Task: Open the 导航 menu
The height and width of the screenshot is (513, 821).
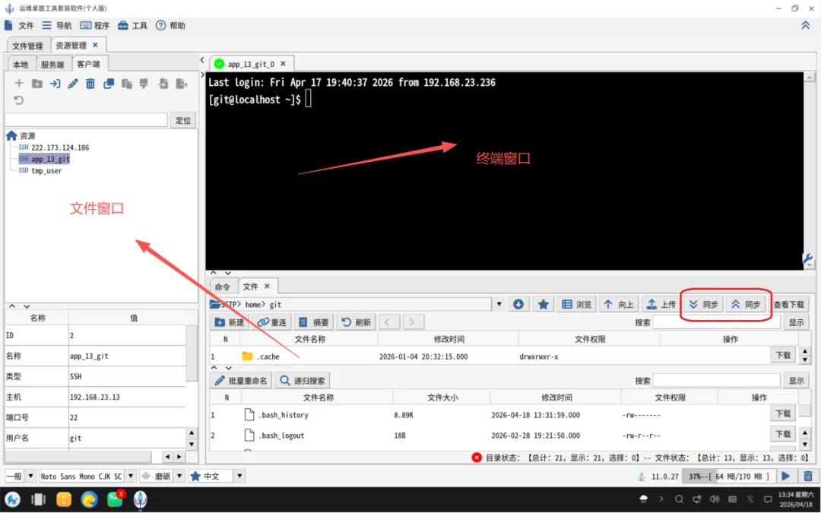Action: point(57,25)
